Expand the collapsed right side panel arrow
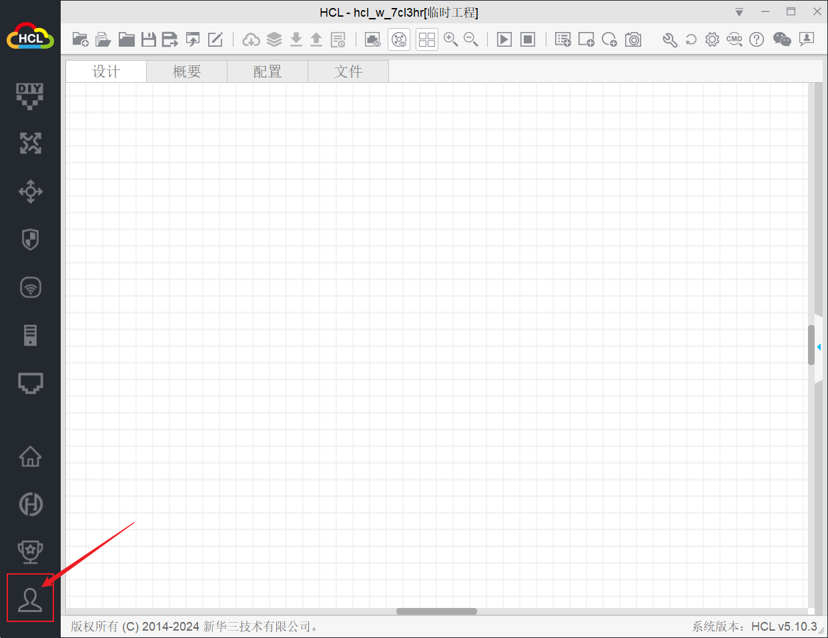 (819, 347)
